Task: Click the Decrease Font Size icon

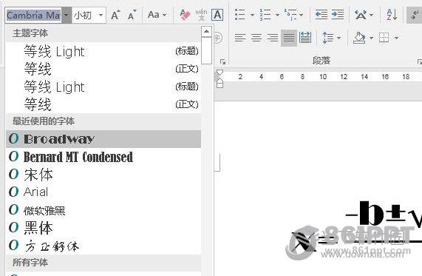Action: (x=132, y=15)
